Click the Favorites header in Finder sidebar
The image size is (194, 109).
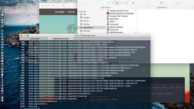82,11
